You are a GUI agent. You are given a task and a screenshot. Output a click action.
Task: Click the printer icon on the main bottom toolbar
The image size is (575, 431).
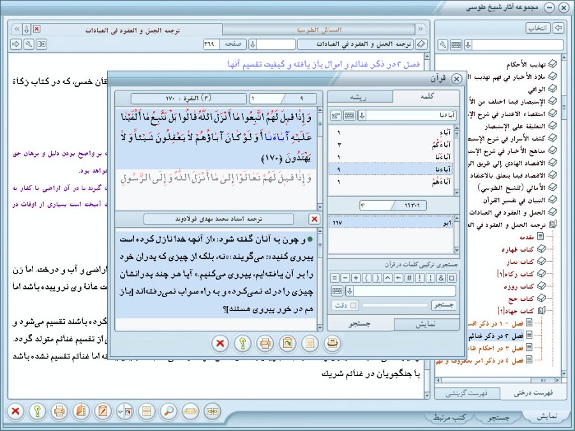[x=59, y=411]
